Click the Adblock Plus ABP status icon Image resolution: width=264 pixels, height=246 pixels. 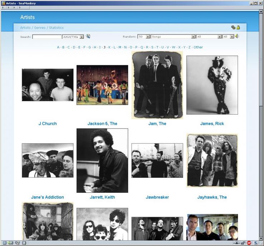click(249, 243)
